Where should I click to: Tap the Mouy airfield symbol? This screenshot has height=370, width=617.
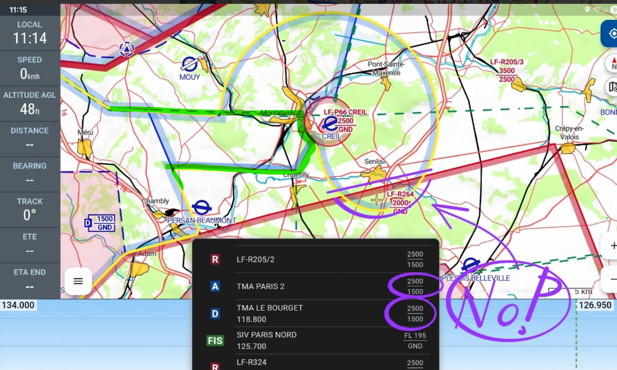click(190, 65)
